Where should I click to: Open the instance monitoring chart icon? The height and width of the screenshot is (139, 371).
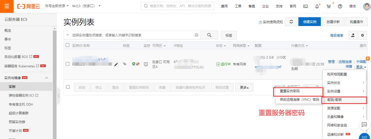(146, 64)
